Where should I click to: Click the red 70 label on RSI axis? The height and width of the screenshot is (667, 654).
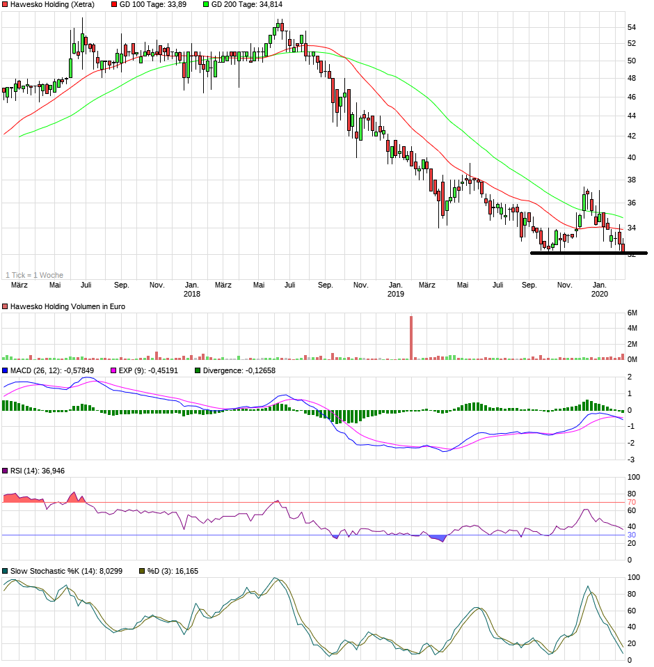(x=632, y=502)
